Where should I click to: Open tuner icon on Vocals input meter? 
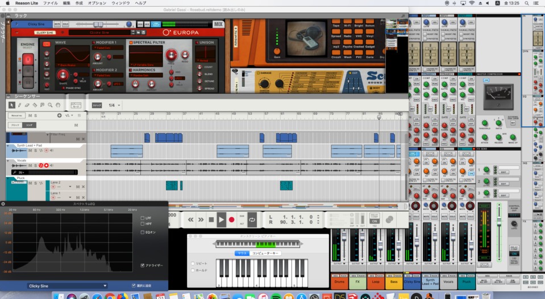point(15,172)
